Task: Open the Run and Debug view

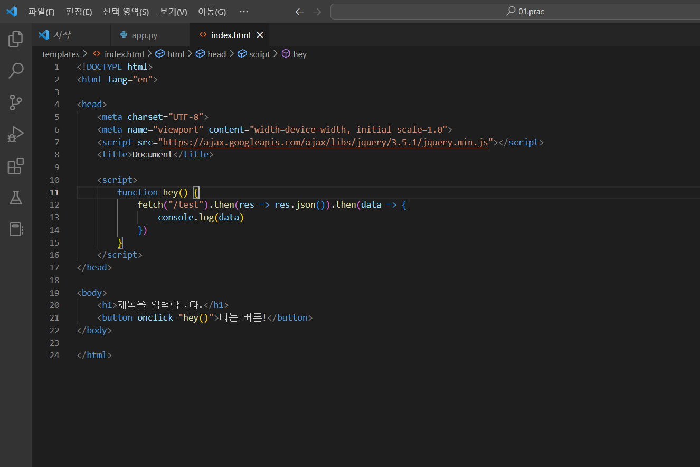Action: (x=16, y=134)
